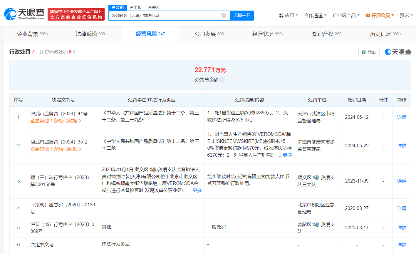Expand the 合作通道 dropdown
This screenshot has width=416, height=254.
[x=314, y=15]
